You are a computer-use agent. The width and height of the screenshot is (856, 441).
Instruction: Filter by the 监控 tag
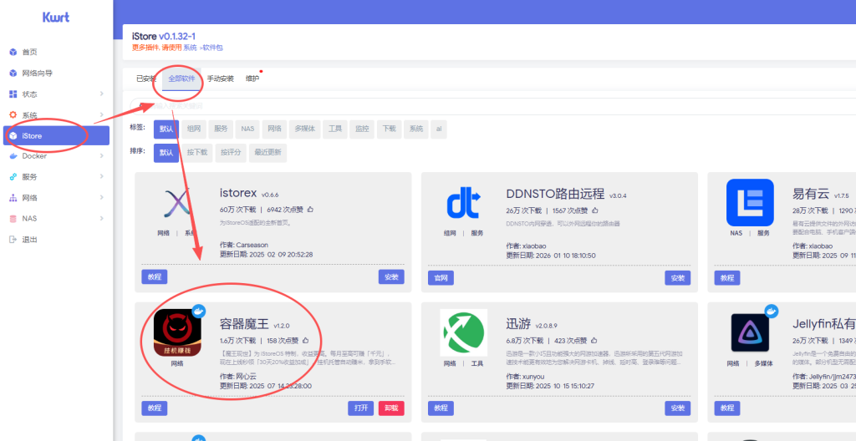(x=362, y=129)
